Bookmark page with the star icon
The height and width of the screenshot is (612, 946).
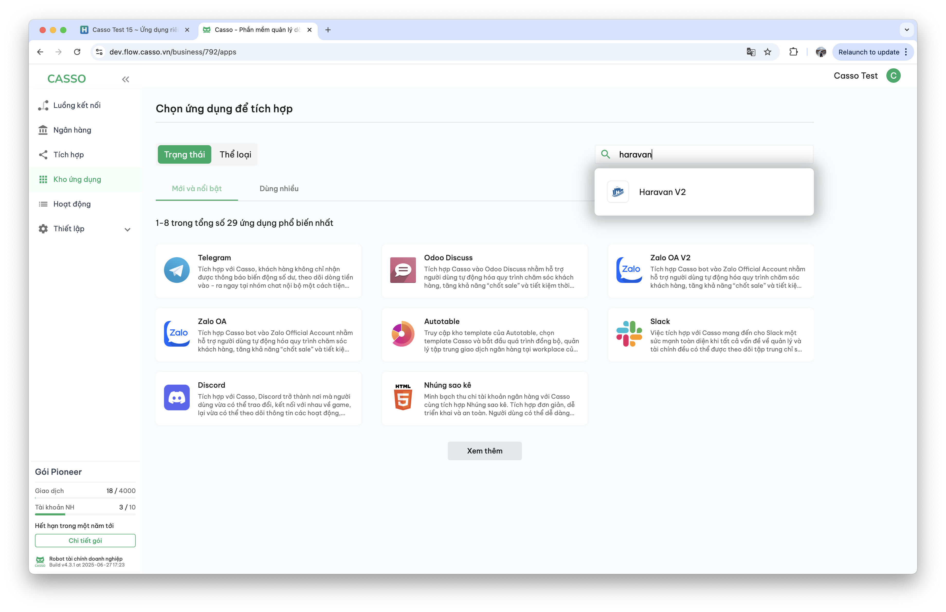tap(768, 52)
